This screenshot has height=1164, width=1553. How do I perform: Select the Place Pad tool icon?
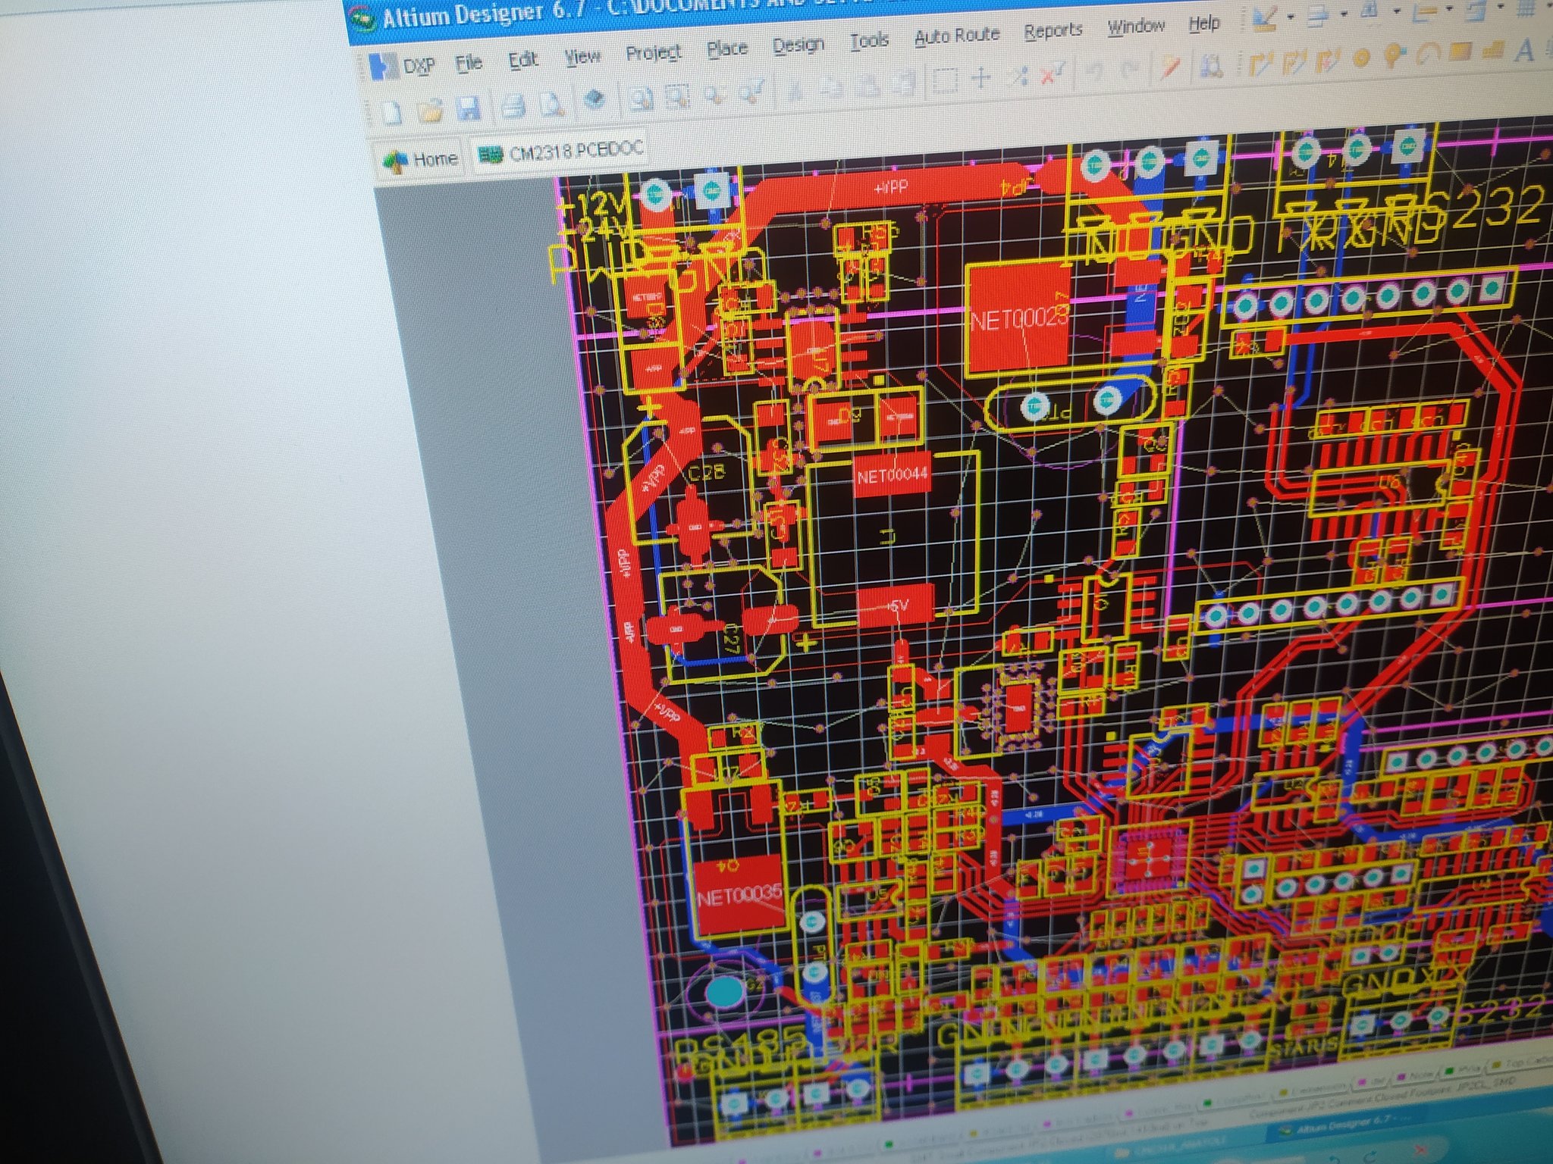pos(1361,58)
